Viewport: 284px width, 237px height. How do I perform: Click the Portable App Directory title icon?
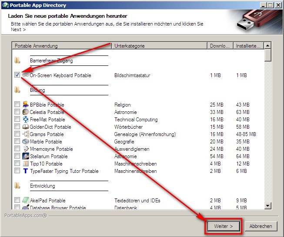coord(5,5)
